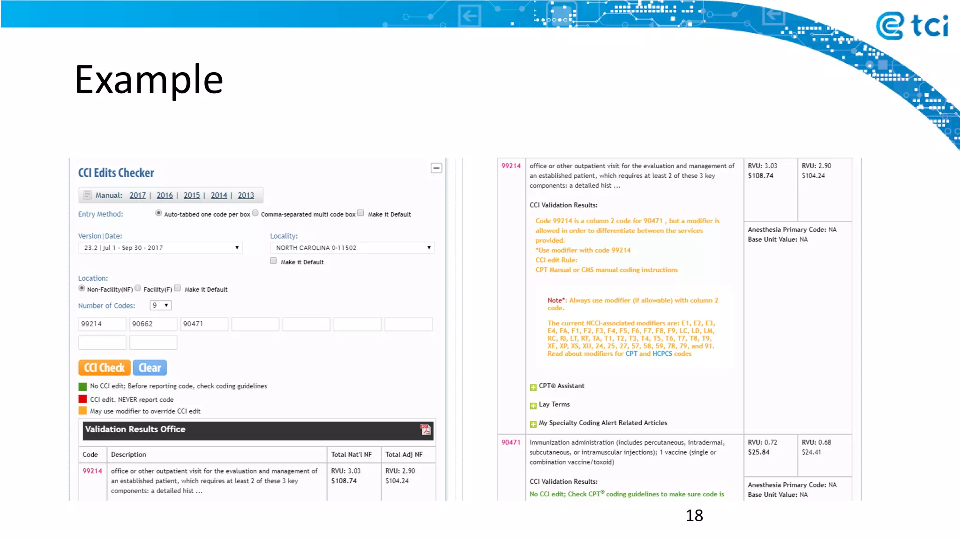Viewport: 960px width, 540px height.
Task: Expand My Specialty Coding Alert articles icon
Action: (x=533, y=424)
